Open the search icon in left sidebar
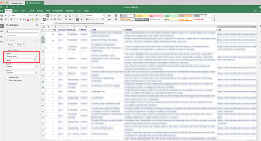261x141 pixels. pyautogui.click(x=2, y=26)
